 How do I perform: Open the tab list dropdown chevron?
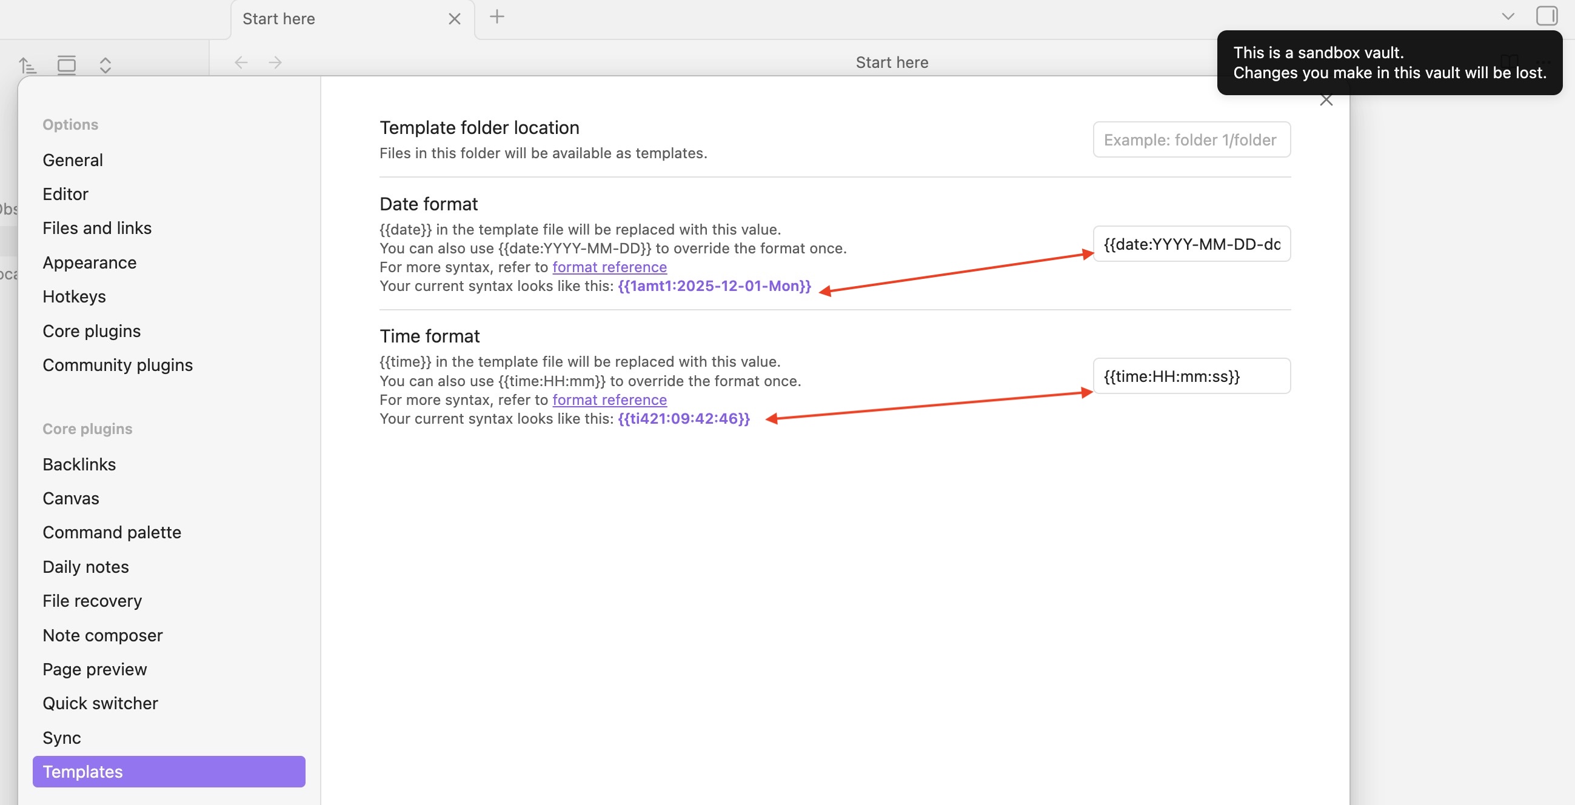click(1508, 16)
